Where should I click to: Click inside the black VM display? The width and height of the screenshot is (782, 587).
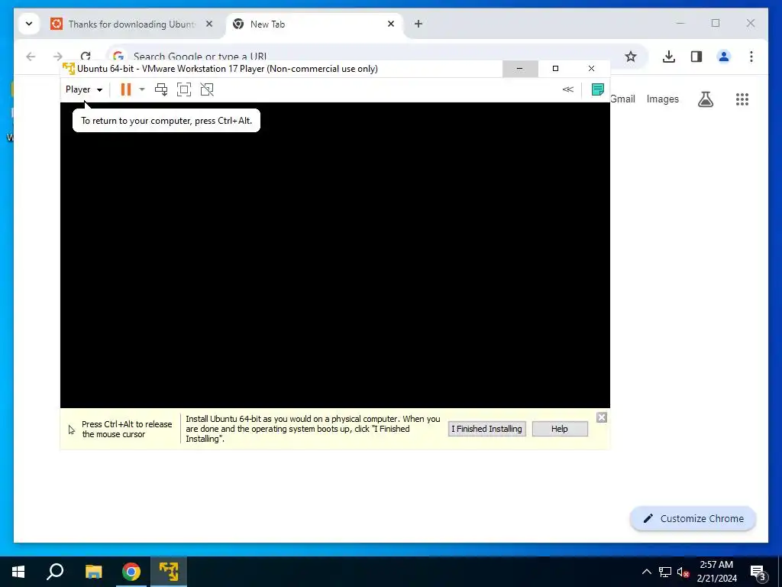click(x=335, y=255)
